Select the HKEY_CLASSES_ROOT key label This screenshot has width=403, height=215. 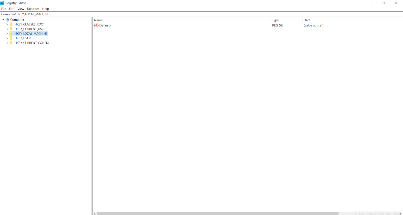(x=29, y=24)
